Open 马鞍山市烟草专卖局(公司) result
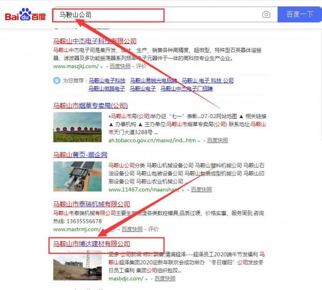The width and height of the screenshot is (322, 290). click(90, 105)
